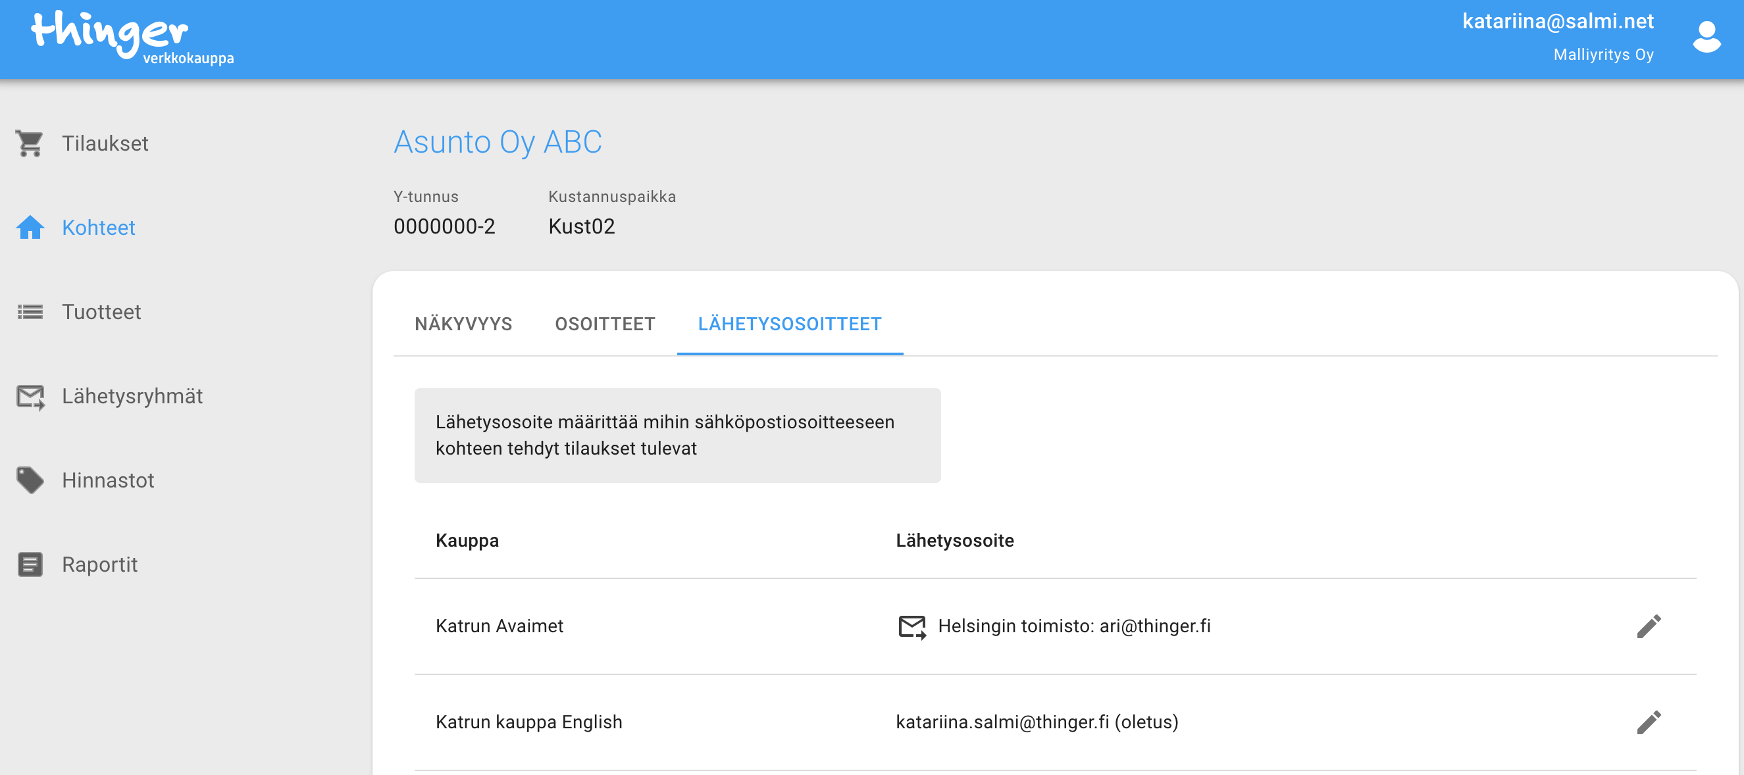The image size is (1744, 775).
Task: Click the home Kohteet icon
Action: (30, 228)
